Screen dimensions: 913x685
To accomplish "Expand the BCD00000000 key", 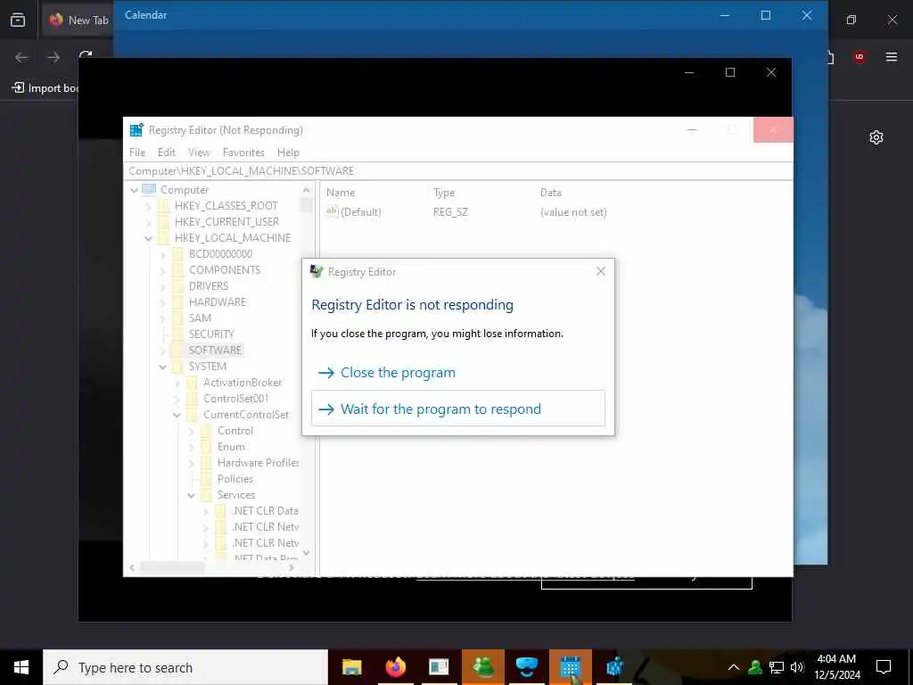I will tap(163, 254).
